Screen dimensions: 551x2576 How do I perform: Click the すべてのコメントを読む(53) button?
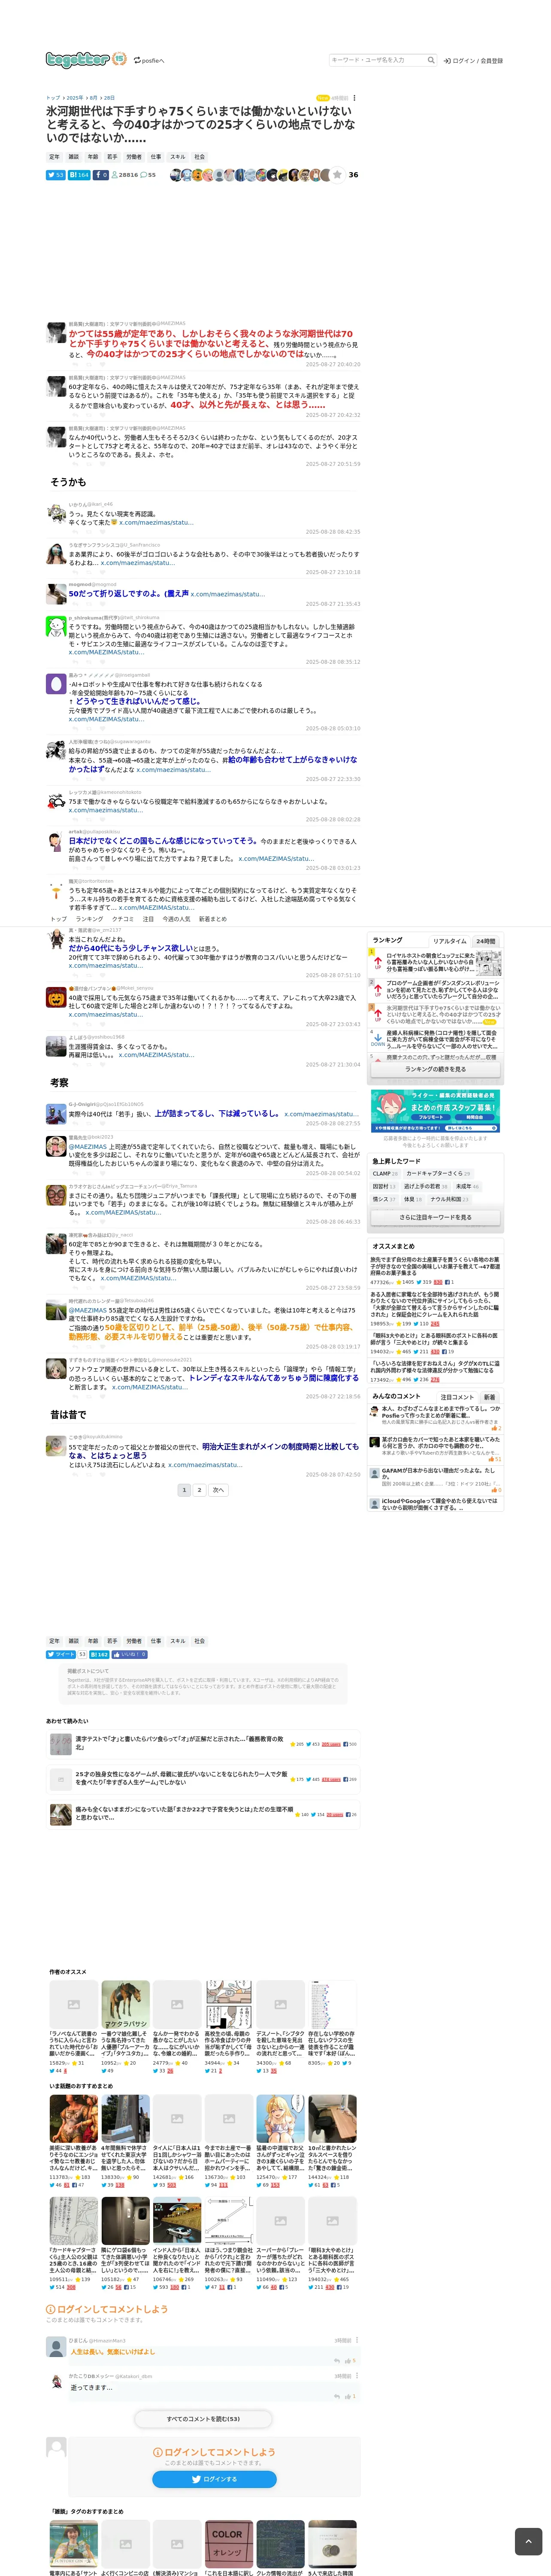[203, 2418]
